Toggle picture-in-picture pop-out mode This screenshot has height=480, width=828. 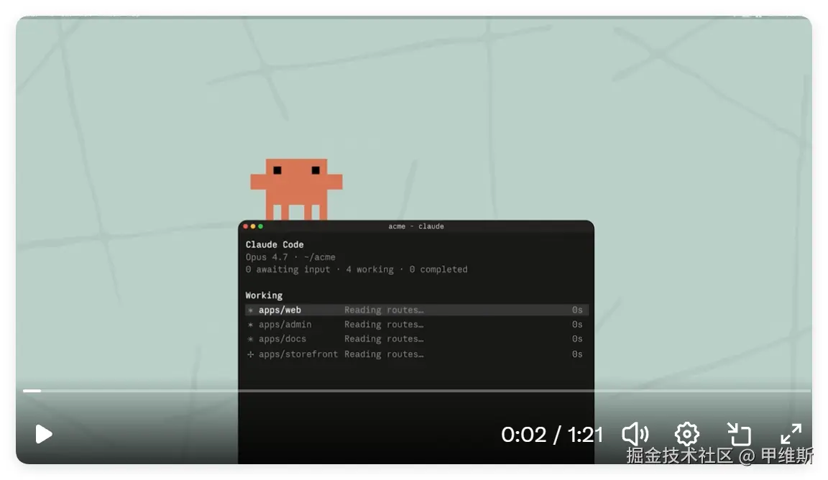[x=739, y=434]
